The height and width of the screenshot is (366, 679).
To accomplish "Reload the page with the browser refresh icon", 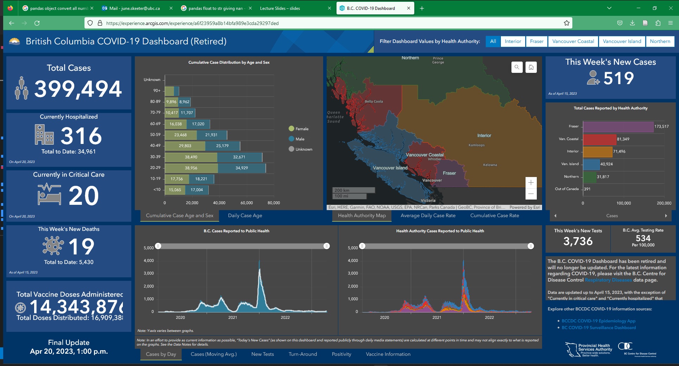I will (37, 23).
